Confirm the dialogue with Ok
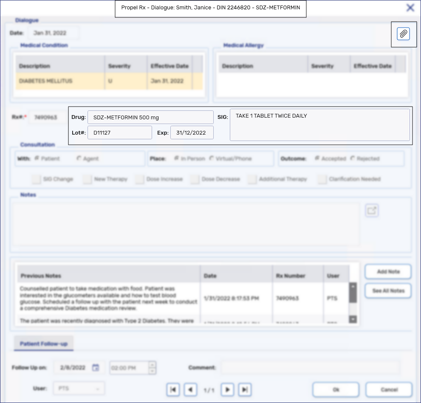The height and width of the screenshot is (403, 421). (x=335, y=389)
